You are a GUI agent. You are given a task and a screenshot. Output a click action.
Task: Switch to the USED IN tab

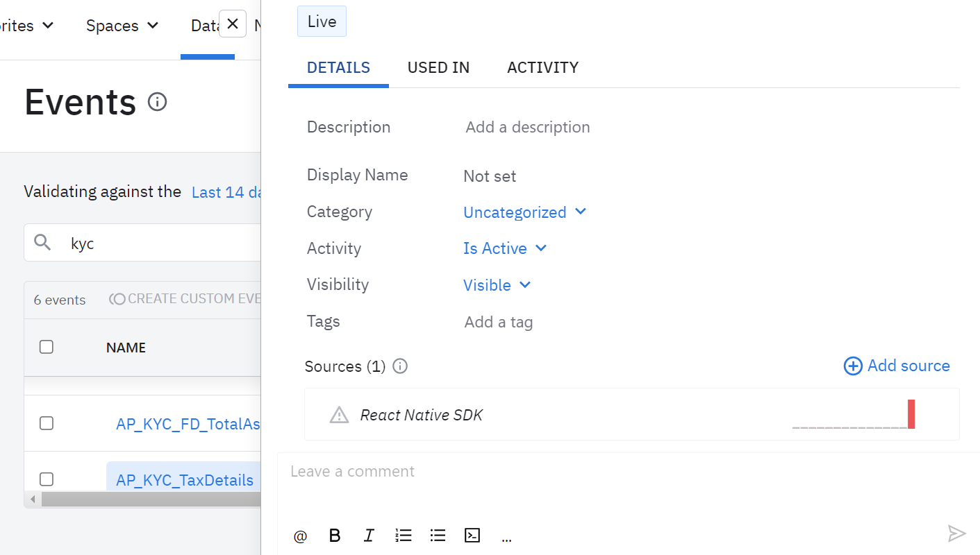(x=438, y=67)
